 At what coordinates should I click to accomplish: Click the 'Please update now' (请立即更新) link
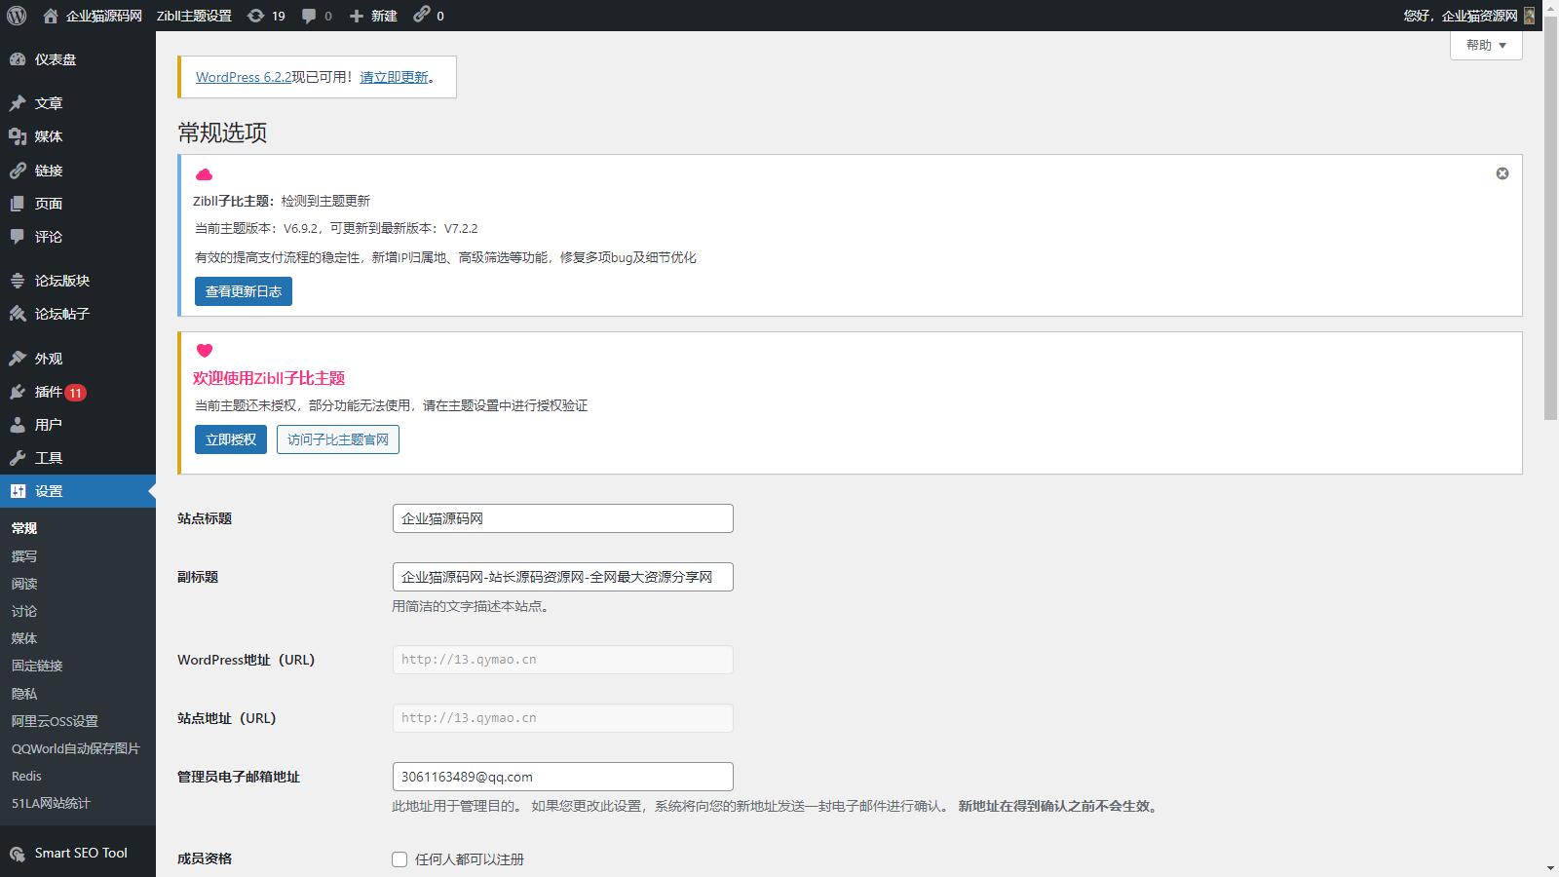394,77
